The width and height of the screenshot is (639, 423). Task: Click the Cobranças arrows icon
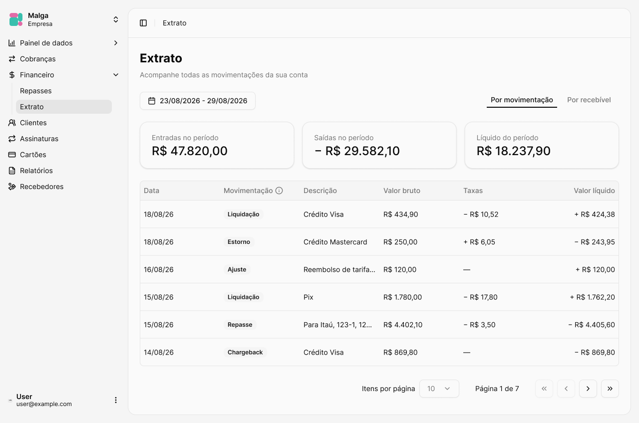[12, 59]
